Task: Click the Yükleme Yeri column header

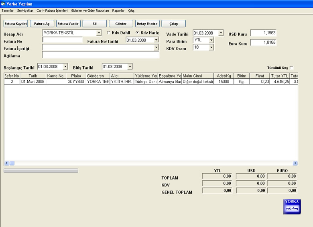Action: click(146, 76)
